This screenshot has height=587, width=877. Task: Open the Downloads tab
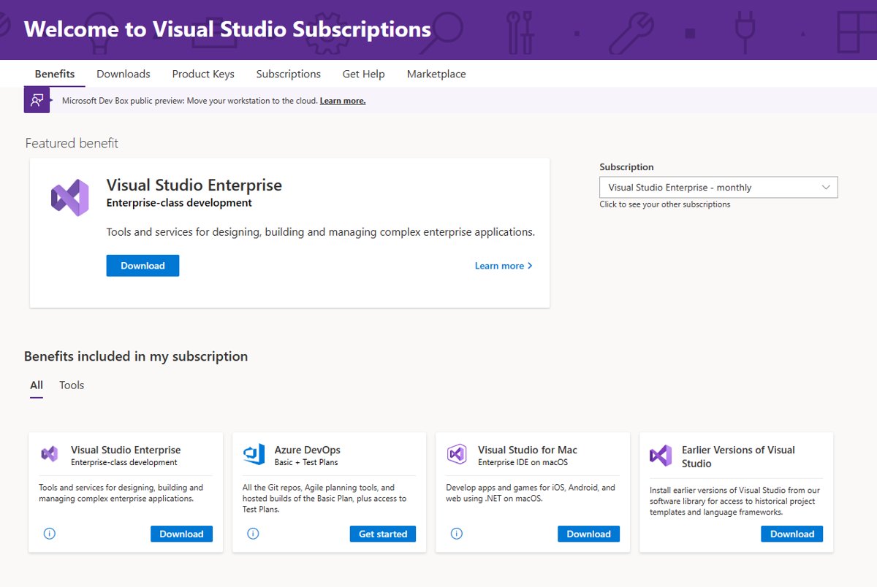point(124,74)
